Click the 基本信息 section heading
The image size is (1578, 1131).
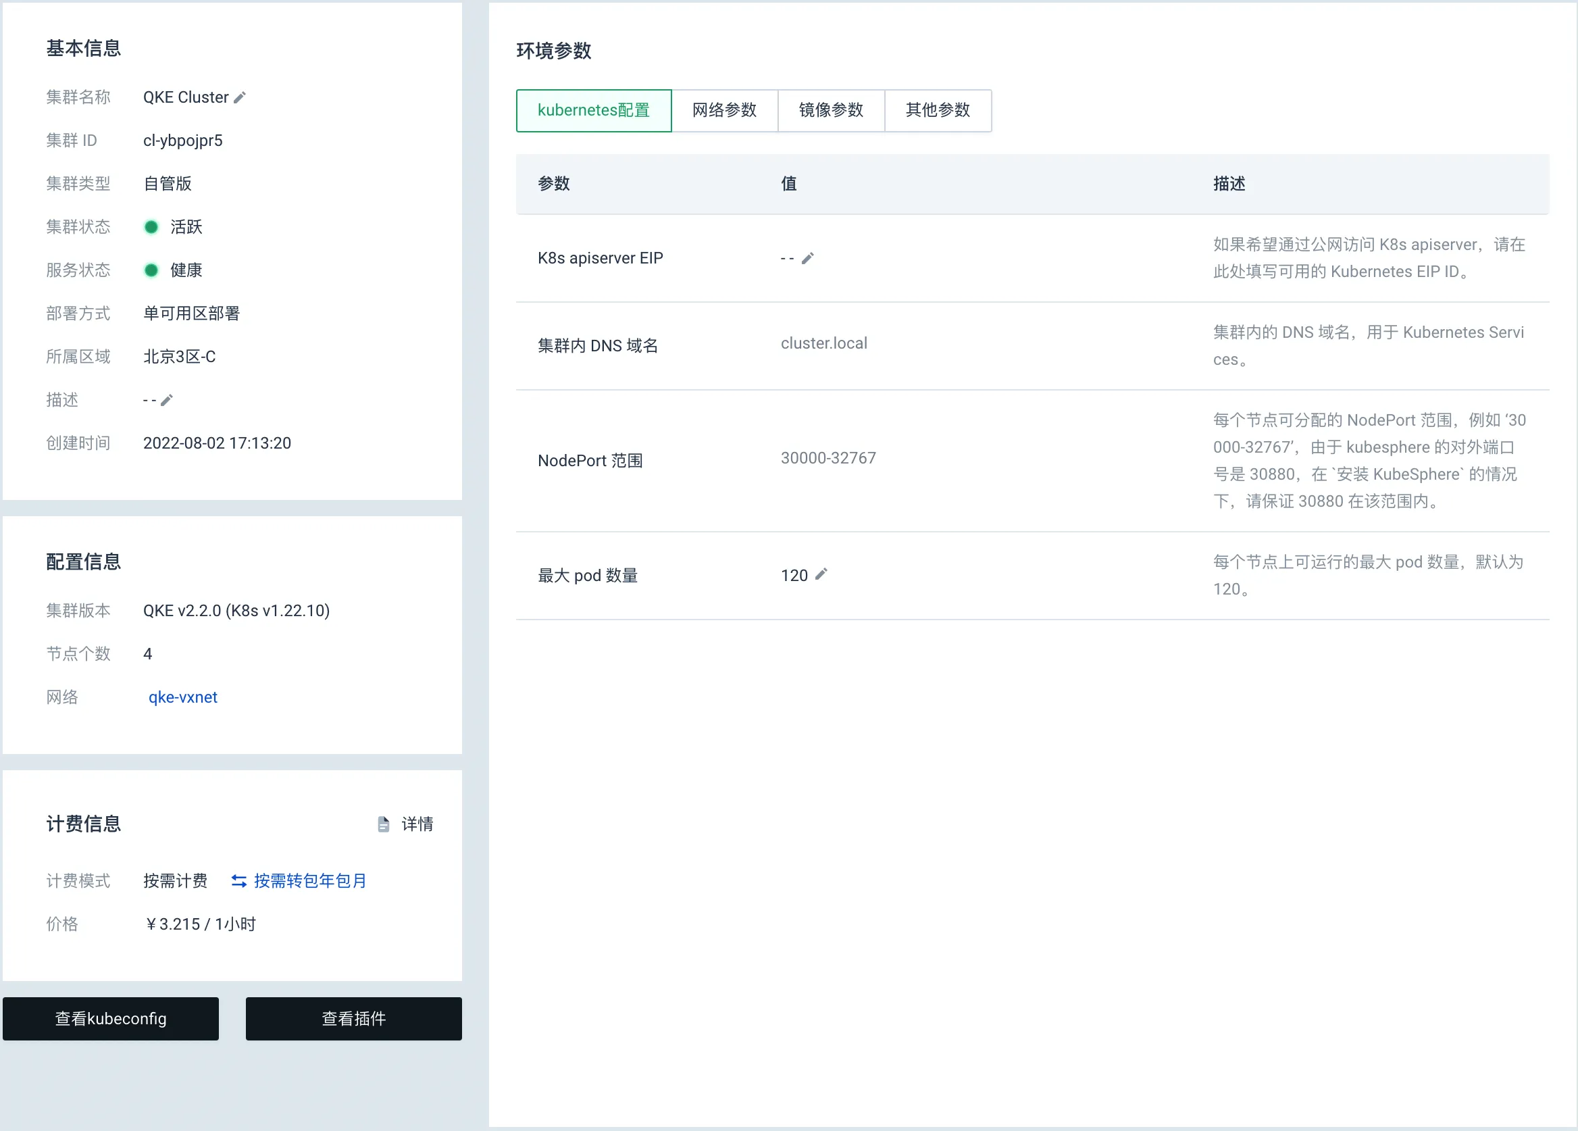coord(84,48)
